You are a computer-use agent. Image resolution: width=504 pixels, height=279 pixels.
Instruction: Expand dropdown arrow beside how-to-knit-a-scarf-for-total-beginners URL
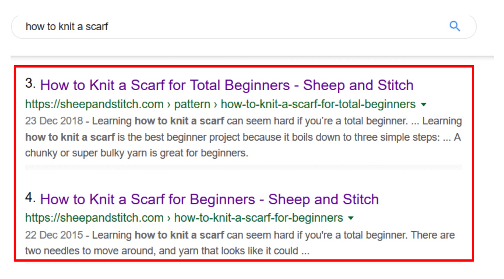coord(424,105)
